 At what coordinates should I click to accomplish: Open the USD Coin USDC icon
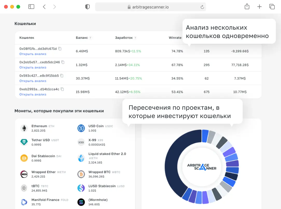[81, 128]
